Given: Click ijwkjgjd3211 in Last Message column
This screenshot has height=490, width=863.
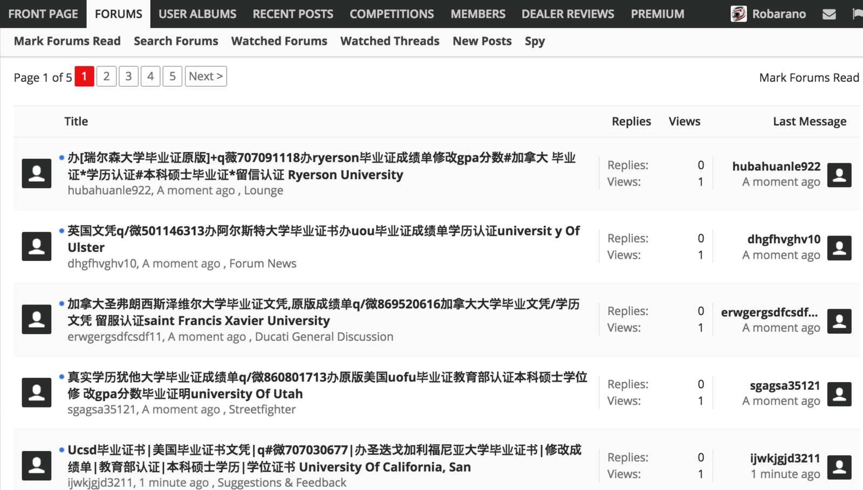Looking at the screenshot, I should [x=785, y=459].
